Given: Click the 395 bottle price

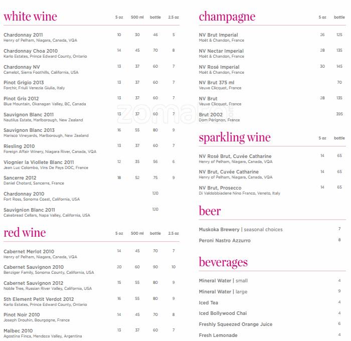Looking at the screenshot, I should (339, 114).
